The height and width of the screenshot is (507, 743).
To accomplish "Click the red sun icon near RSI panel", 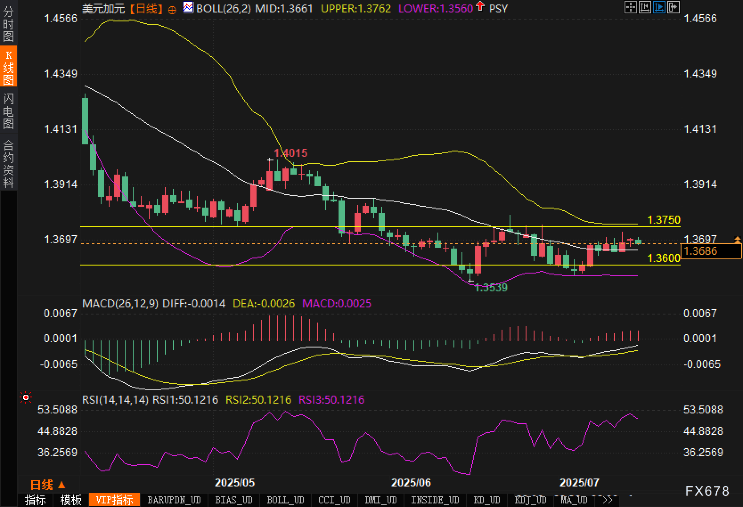I will [26, 397].
